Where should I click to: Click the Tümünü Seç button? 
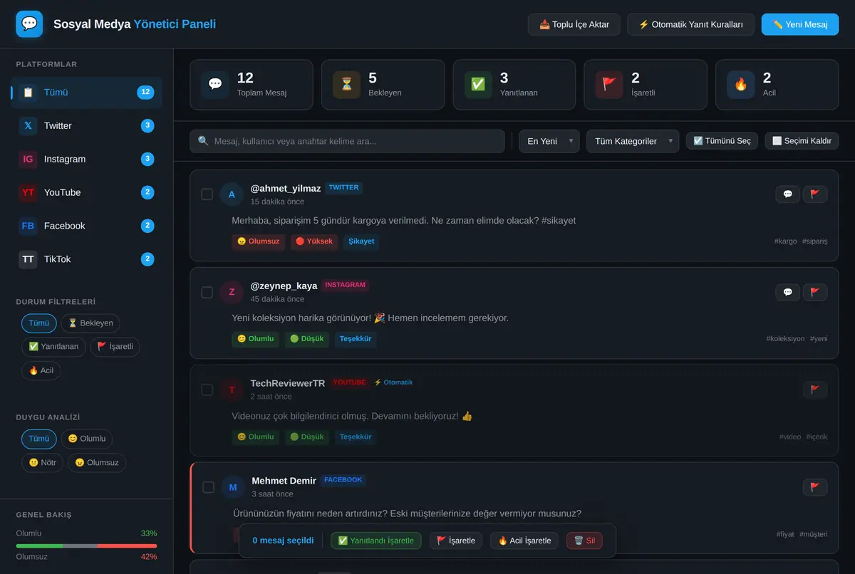(722, 141)
